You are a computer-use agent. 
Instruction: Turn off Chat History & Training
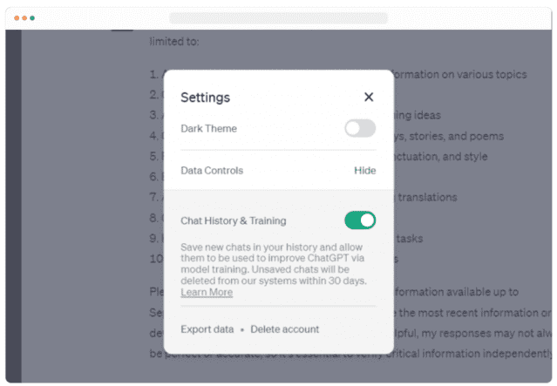click(x=360, y=220)
